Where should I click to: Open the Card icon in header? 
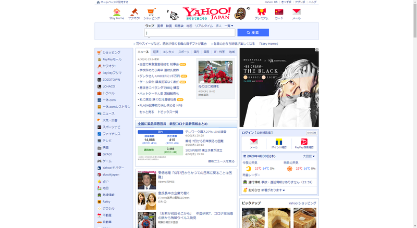point(279,12)
